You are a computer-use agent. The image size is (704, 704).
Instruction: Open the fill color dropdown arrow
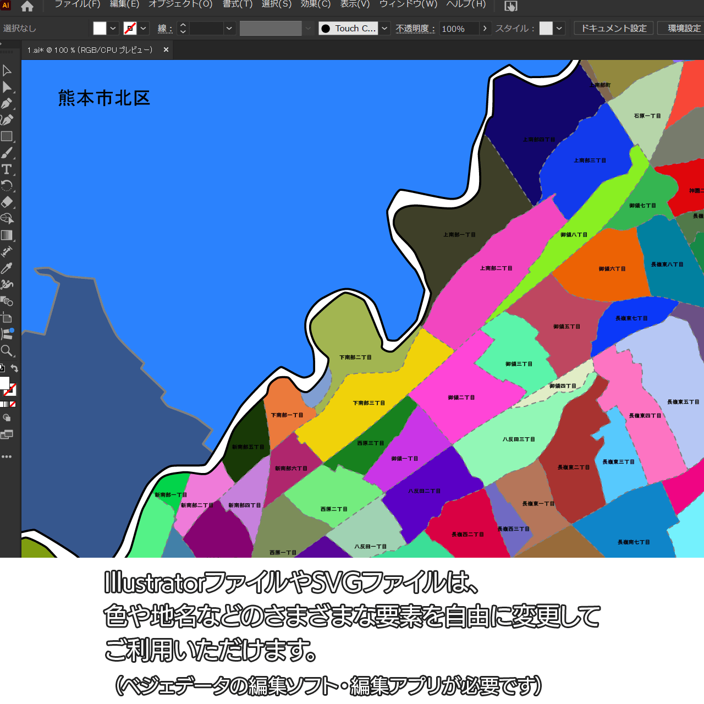(113, 29)
